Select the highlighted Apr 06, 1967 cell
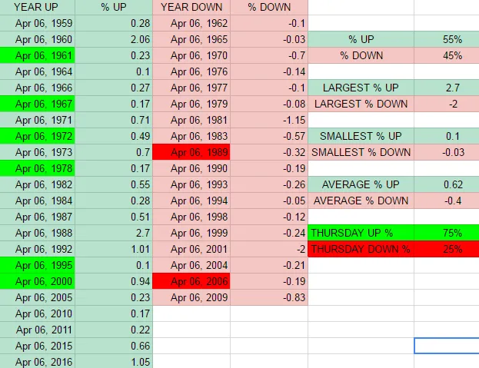Screen dimensions: 479x368 [x=37, y=104]
